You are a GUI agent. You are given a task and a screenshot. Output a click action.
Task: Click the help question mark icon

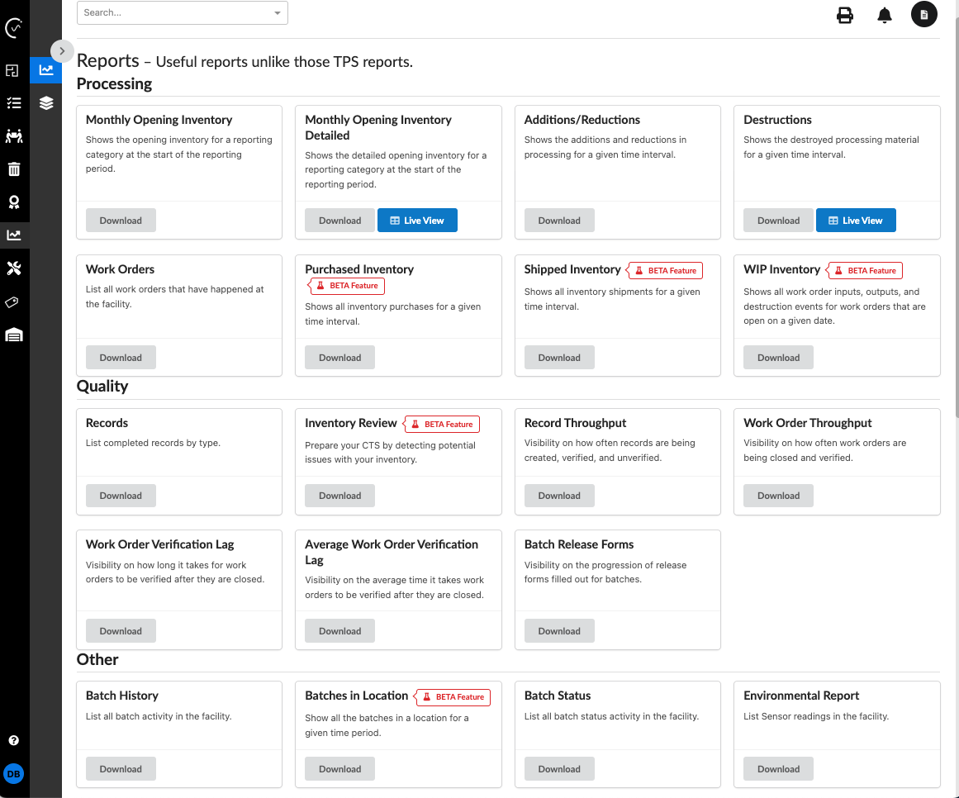click(14, 740)
